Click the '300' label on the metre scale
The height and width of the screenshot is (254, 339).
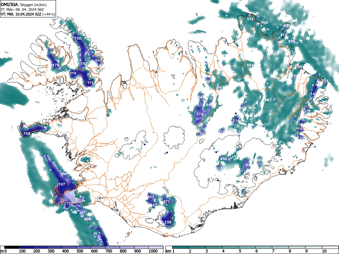pyautogui.click(x=51, y=251)
